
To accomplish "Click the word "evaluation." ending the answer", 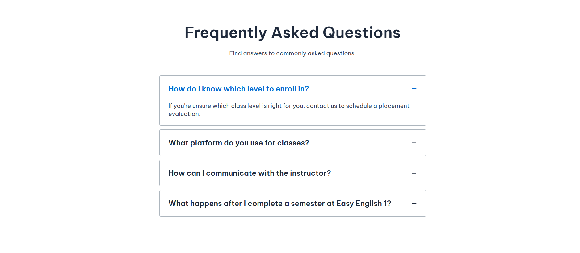I will coord(184,114).
